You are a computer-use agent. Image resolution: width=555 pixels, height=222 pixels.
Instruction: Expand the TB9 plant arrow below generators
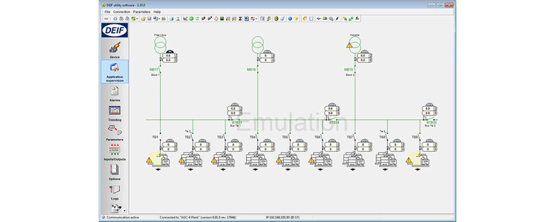coord(418,170)
